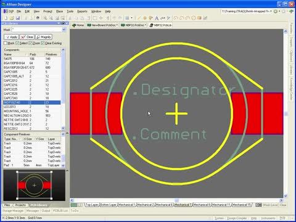Viewport: 296px width, 222px height.
Task: Select the Mechanical 1 layer tab
Action: 126,205
